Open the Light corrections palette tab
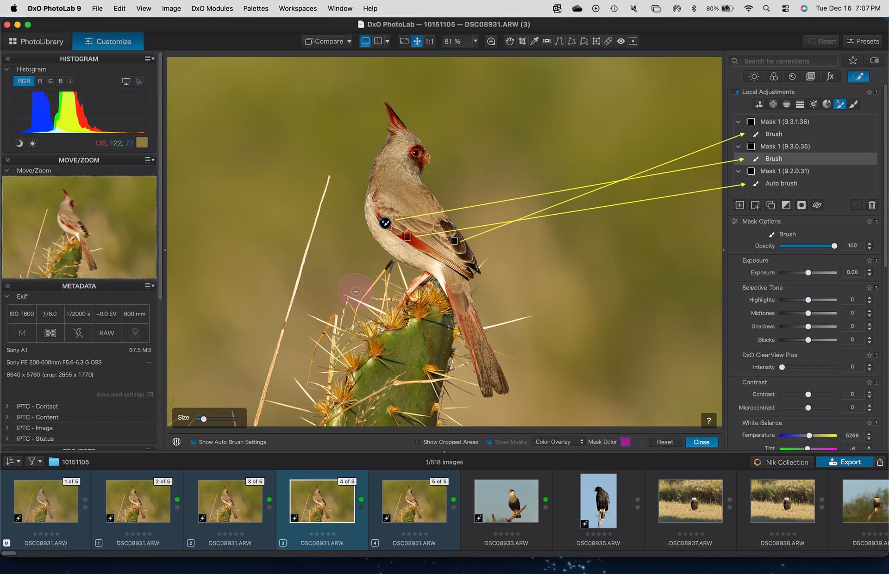Viewport: 889px width, 574px height. click(754, 76)
